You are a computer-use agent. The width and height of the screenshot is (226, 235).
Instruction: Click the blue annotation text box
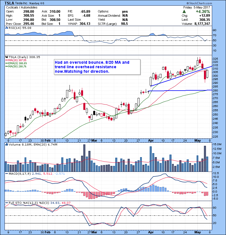point(97,67)
